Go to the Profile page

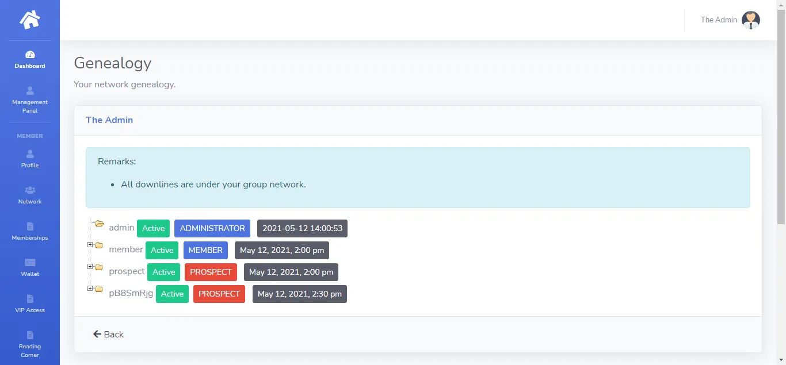click(x=30, y=159)
